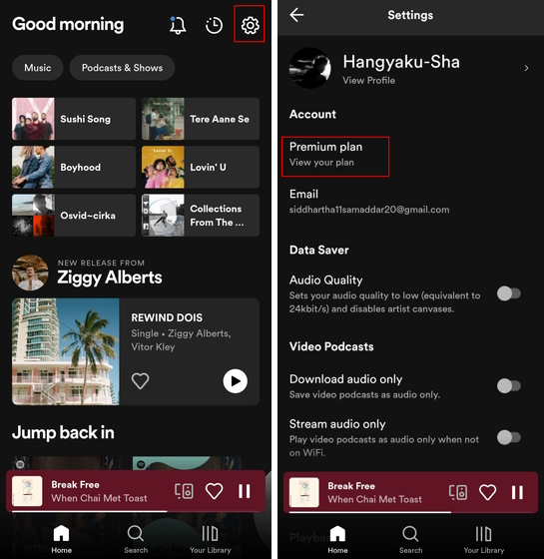Open Ziggy Alberts artist avatar
The width and height of the screenshot is (544, 559).
[x=30, y=273]
